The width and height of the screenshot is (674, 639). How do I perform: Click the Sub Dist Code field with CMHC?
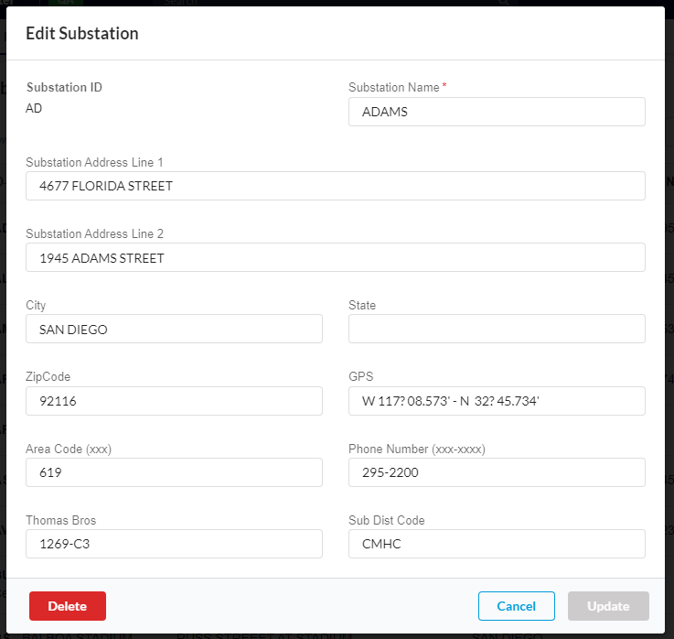(497, 544)
